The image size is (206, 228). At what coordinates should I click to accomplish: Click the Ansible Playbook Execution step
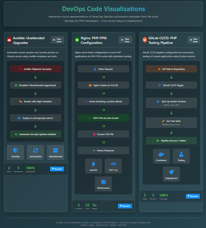[x=35, y=69]
